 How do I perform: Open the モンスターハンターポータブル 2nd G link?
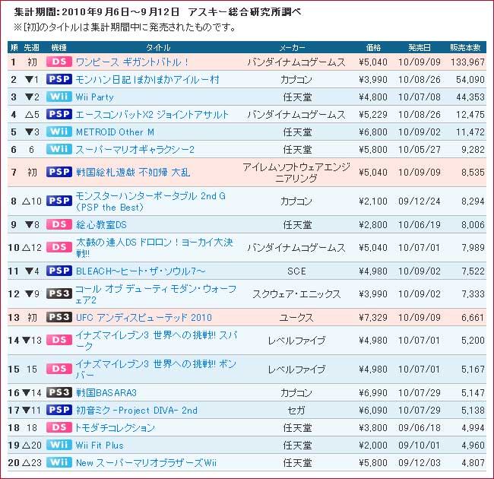point(150,201)
